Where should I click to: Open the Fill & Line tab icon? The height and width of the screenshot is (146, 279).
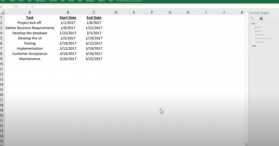[252, 18]
